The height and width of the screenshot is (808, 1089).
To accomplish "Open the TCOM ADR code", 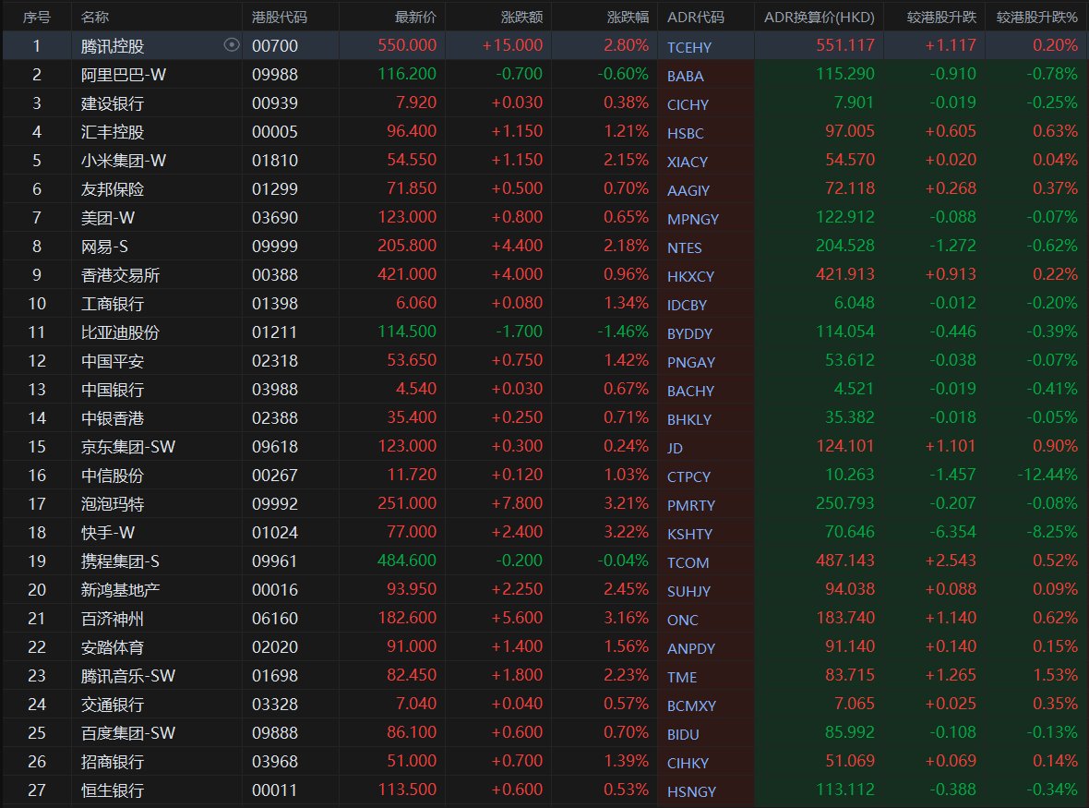I will coord(688,562).
